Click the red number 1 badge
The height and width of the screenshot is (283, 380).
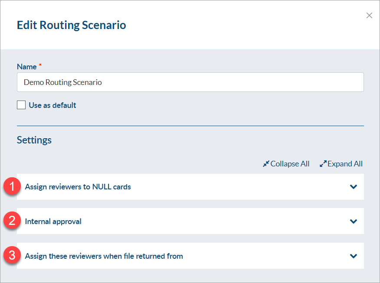(13, 187)
